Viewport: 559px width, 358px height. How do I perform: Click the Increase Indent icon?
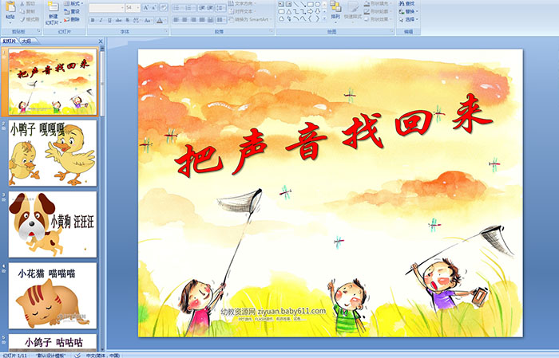click(x=210, y=8)
